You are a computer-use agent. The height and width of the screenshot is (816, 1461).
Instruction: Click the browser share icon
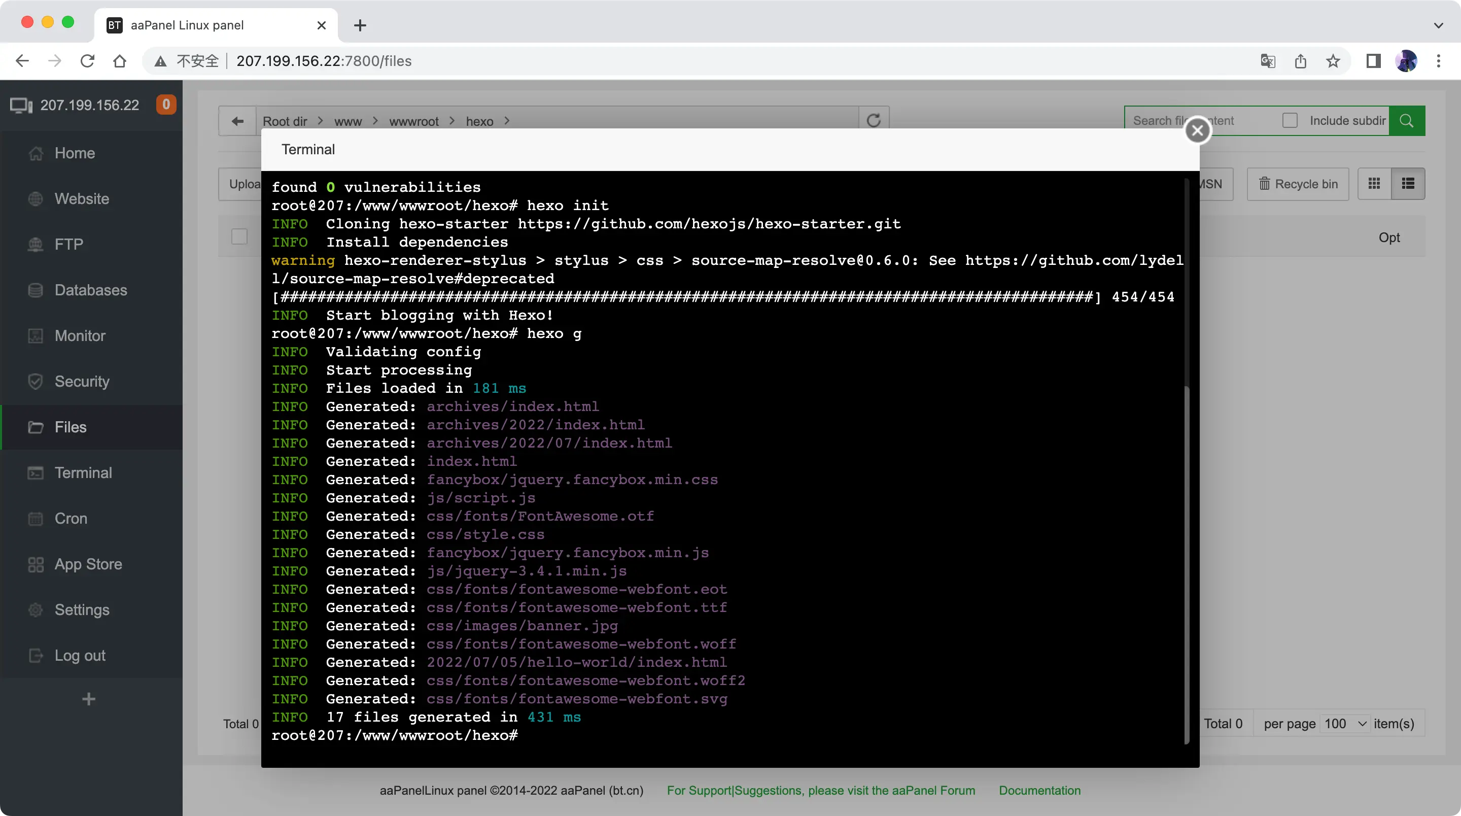[x=1301, y=61]
